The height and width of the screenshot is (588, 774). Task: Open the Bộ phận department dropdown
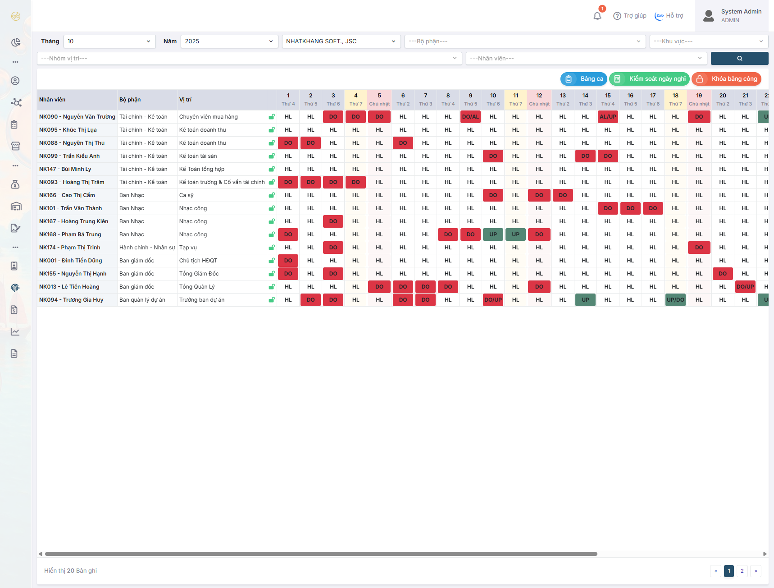tap(524, 41)
